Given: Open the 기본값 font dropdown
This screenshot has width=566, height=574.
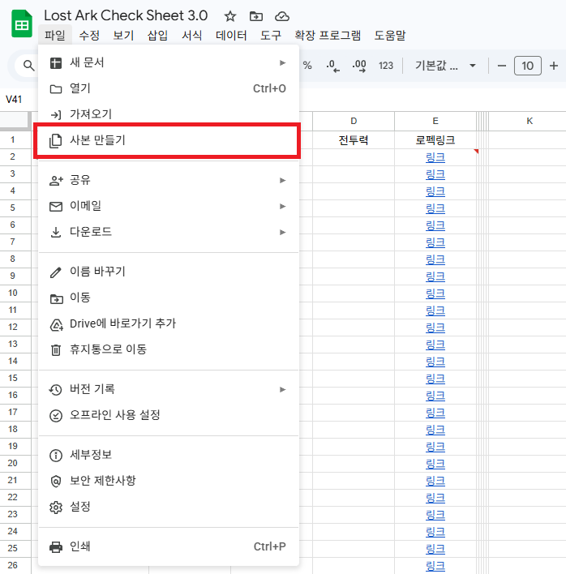Looking at the screenshot, I should click(445, 66).
